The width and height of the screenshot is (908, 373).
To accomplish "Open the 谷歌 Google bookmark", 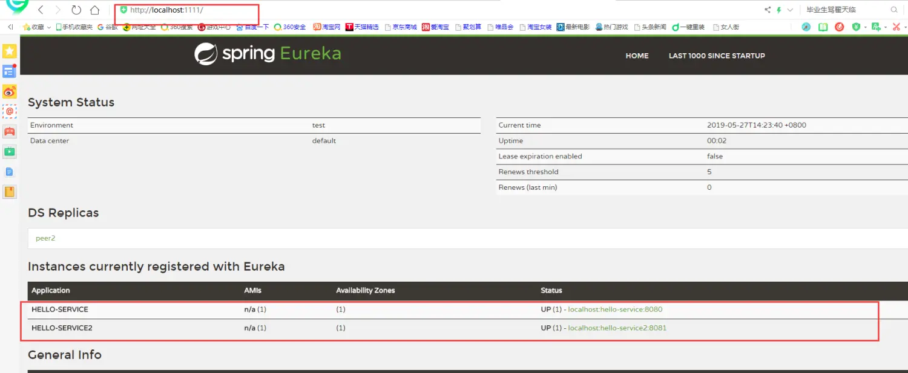I will coord(108,27).
